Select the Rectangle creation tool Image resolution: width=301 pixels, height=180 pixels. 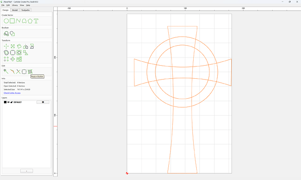[12, 21]
